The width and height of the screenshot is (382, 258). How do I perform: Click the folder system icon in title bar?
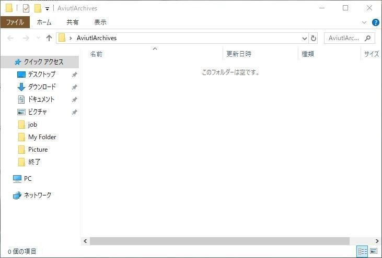coord(9,8)
